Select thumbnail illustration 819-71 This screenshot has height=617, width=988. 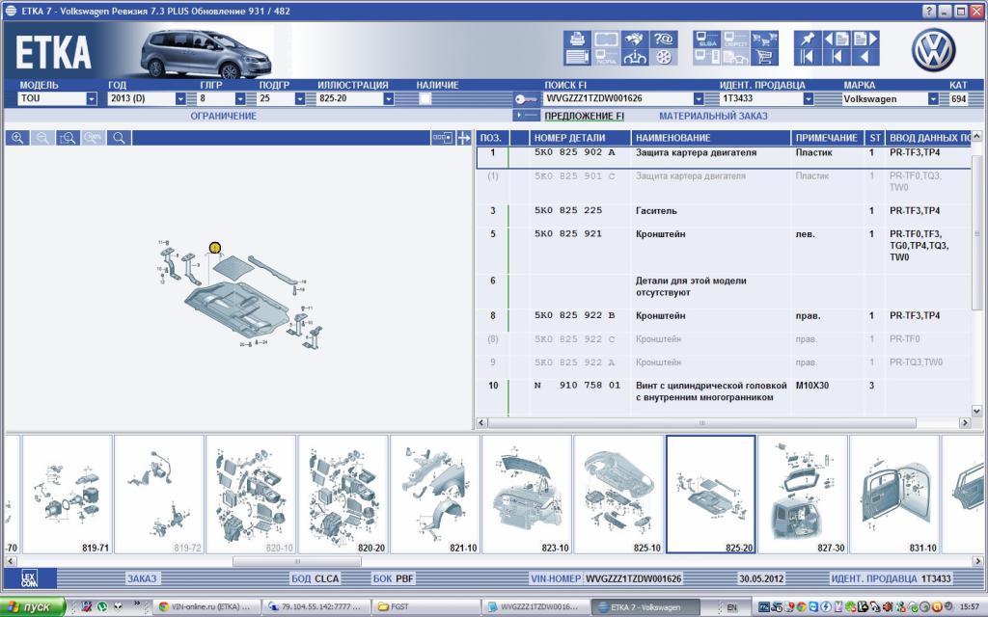coord(68,495)
